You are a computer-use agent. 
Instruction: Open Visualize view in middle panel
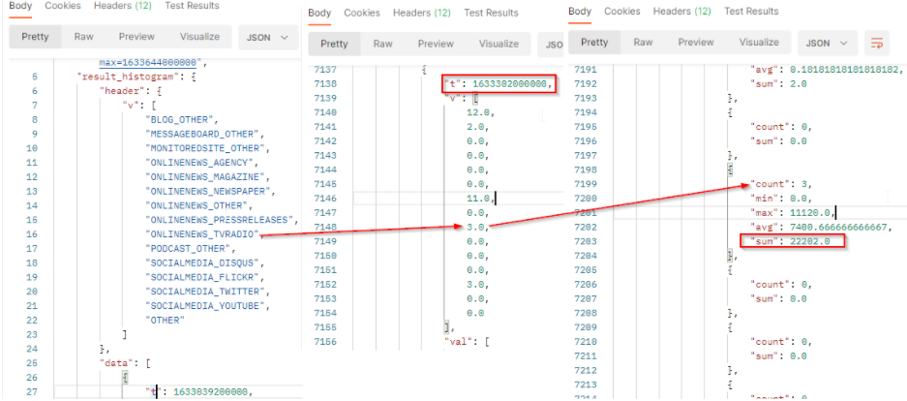(x=499, y=44)
